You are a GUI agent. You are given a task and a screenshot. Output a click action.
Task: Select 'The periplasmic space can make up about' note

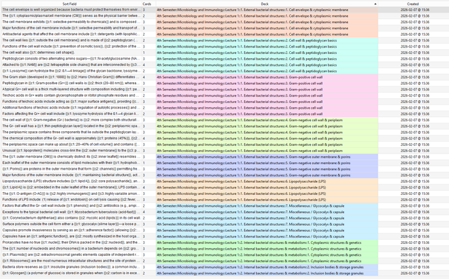(224, 144)
